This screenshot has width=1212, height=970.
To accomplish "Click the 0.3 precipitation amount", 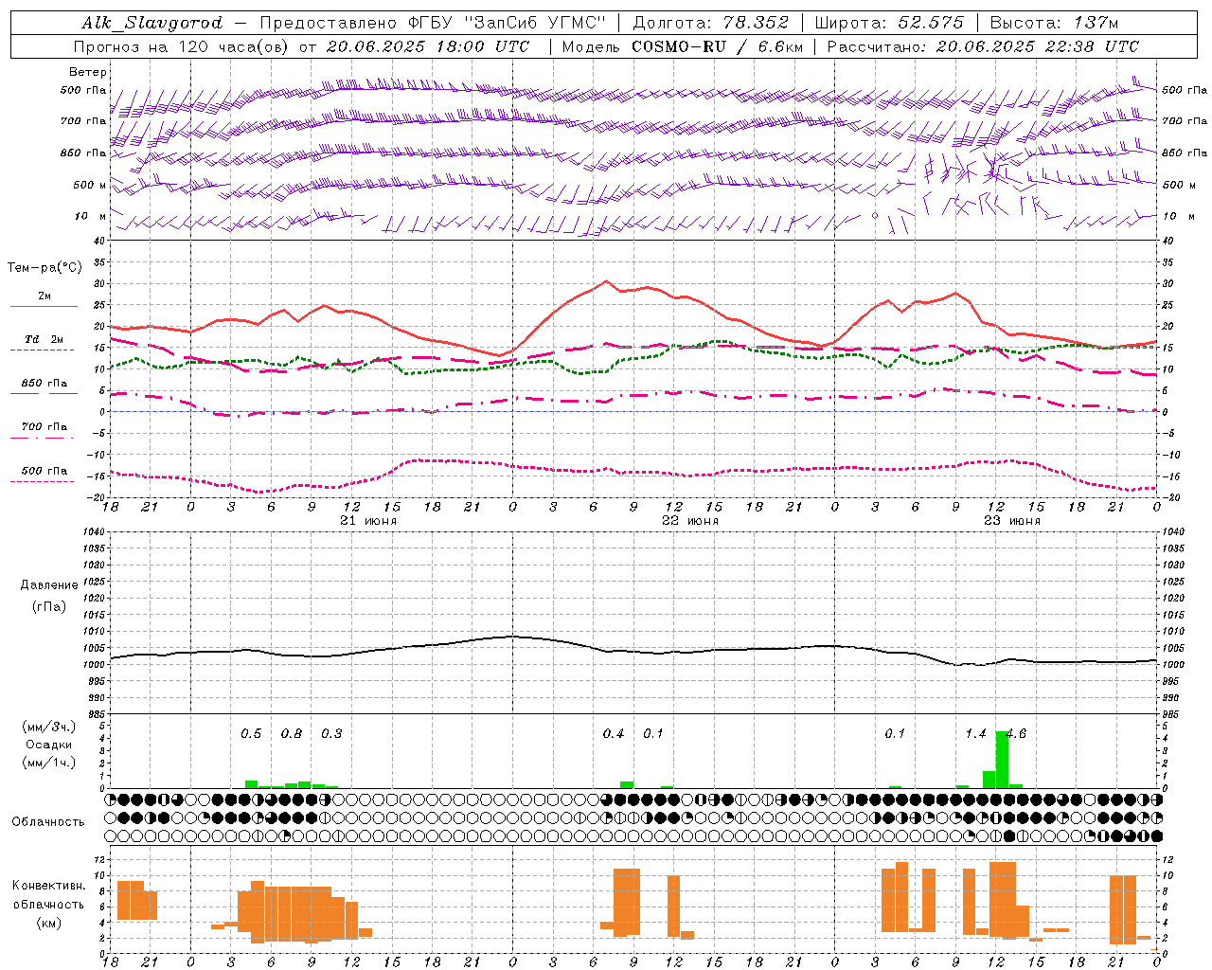I will [x=331, y=734].
